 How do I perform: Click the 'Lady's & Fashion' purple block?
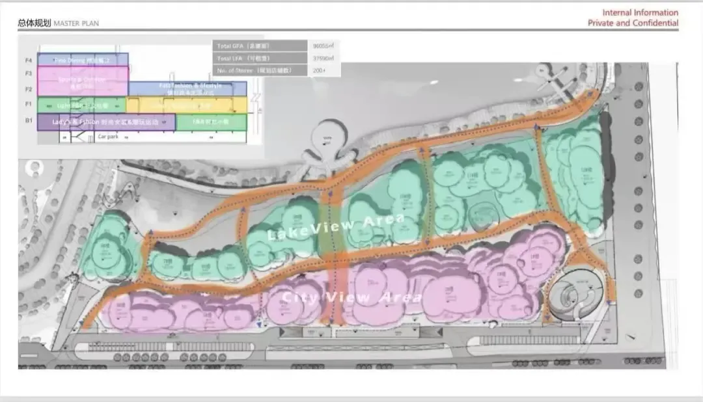[106, 122]
